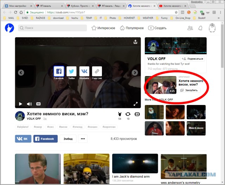225x185 pixels.
Task: Reload the page in the browser
Action: coord(15,12)
